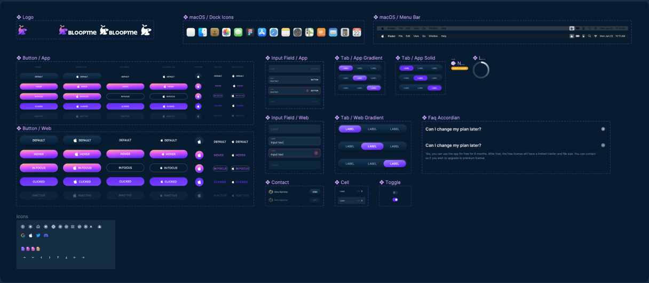Click the Figma app icon in the dock
This screenshot has height=283, width=649.
[x=250, y=32]
